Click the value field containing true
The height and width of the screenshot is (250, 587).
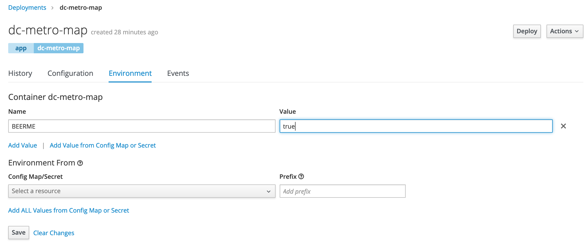click(416, 126)
